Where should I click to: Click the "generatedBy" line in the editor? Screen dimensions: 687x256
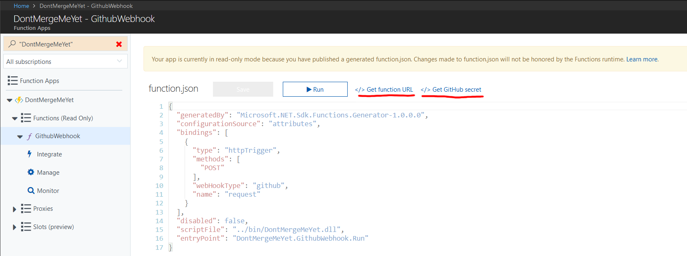pos(302,115)
